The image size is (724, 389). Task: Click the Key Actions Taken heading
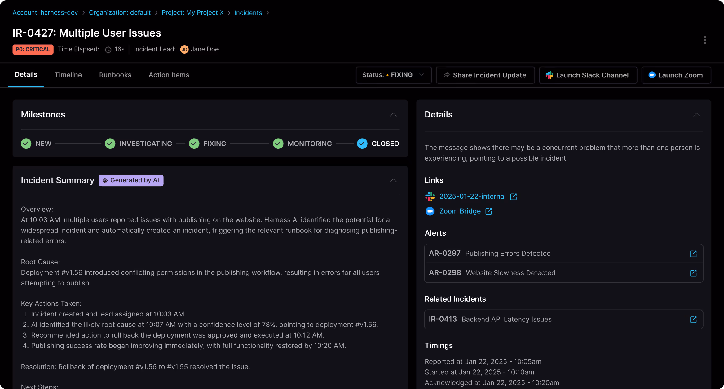click(51, 303)
